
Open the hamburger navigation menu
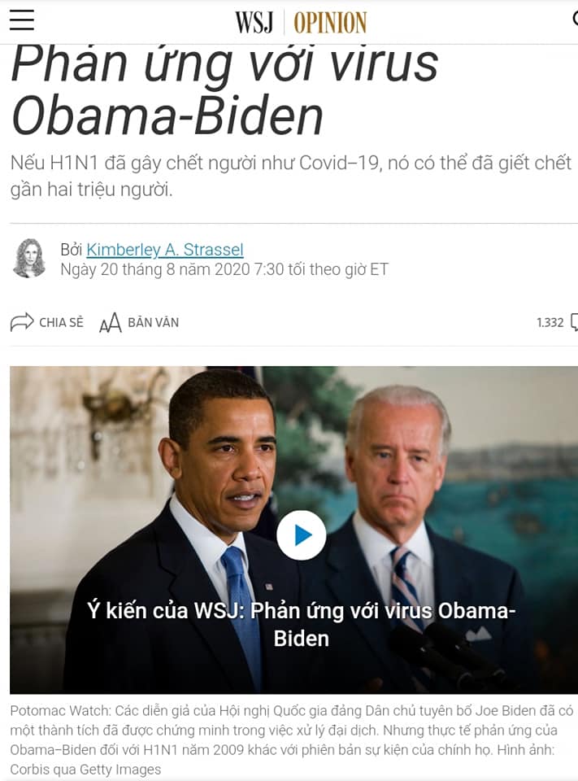click(x=22, y=20)
